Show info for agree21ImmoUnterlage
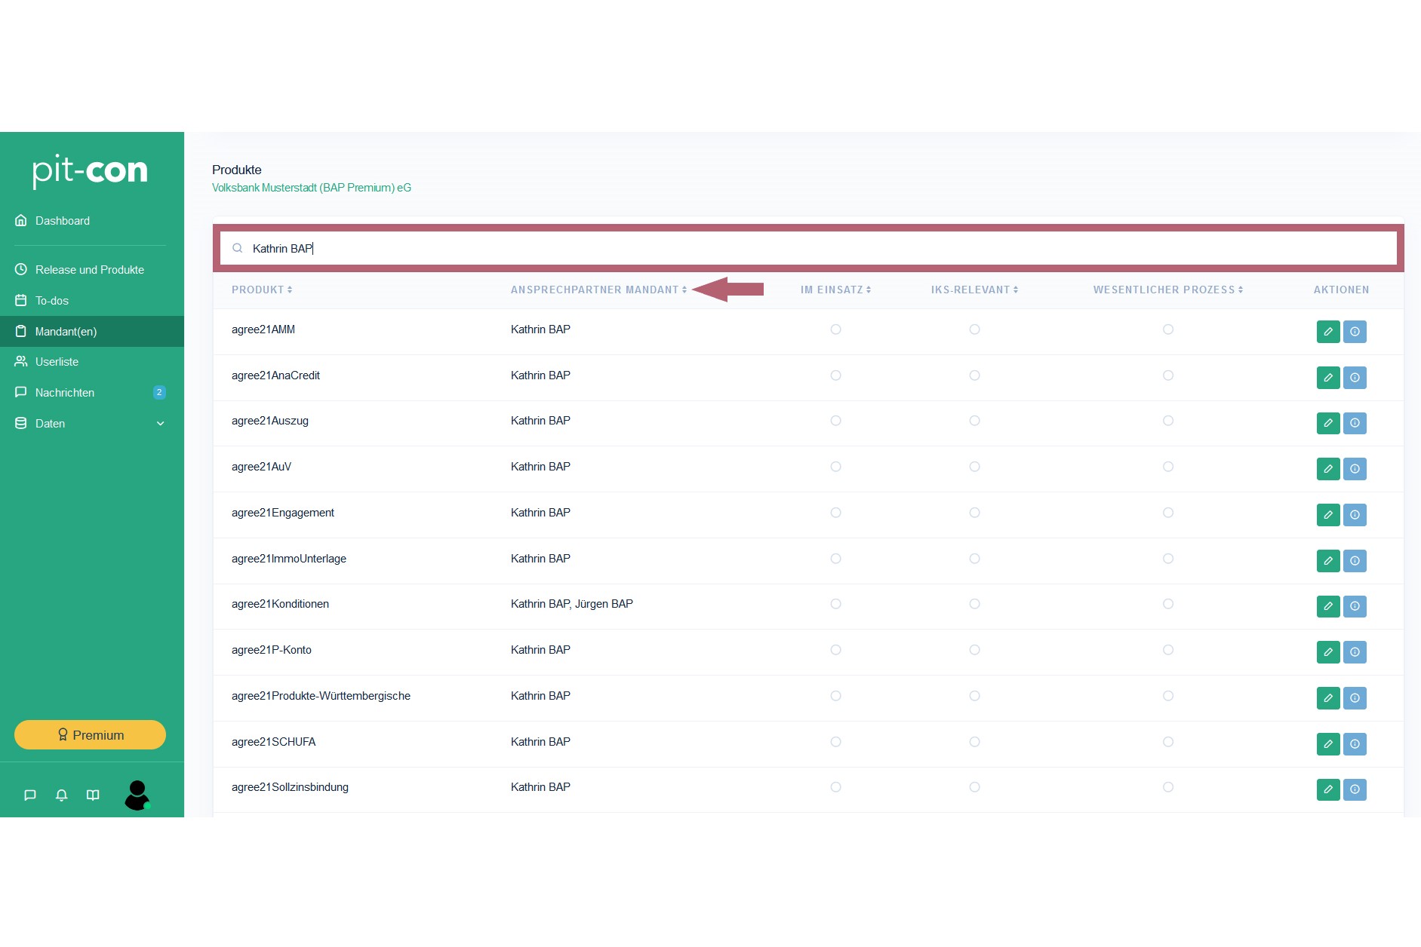Screen dimensions: 1421x947 tap(1355, 561)
